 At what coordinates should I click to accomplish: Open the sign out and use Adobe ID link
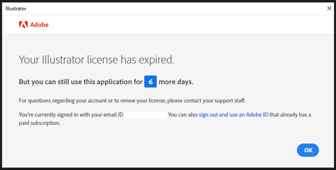233,115
